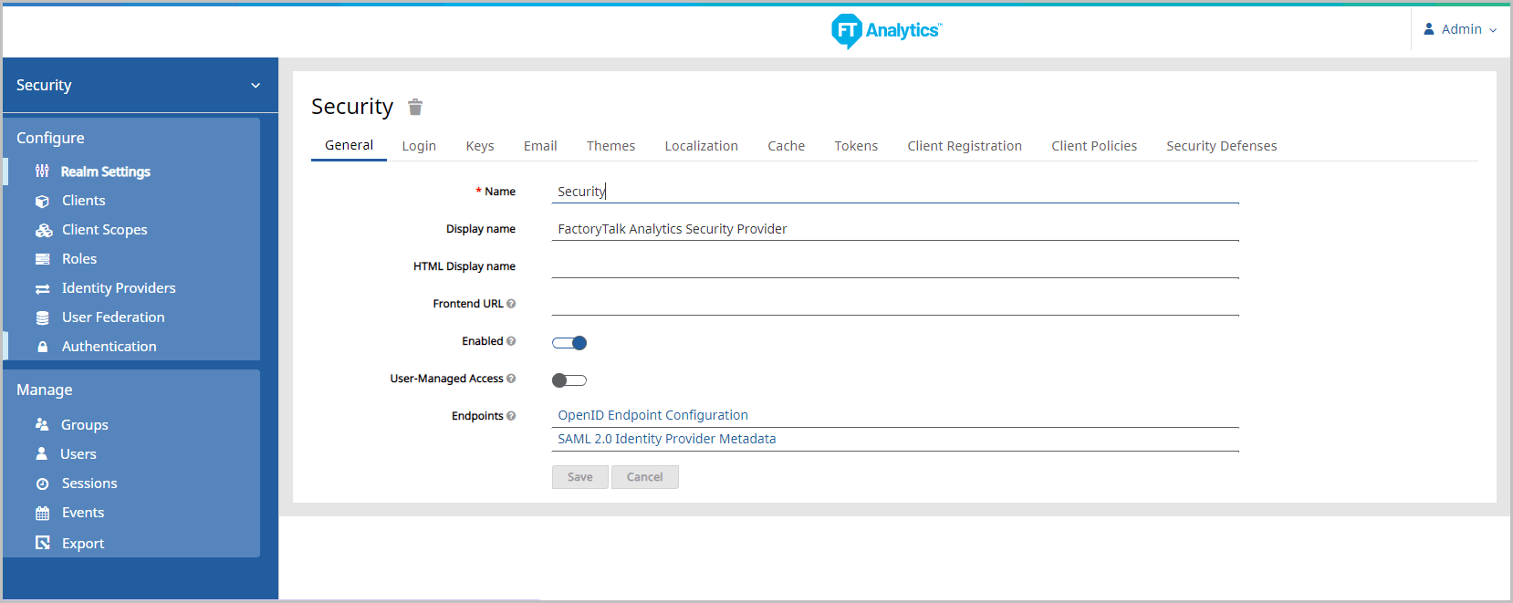1513x603 pixels.
Task: Open the Security Defenses tab
Action: pos(1221,146)
